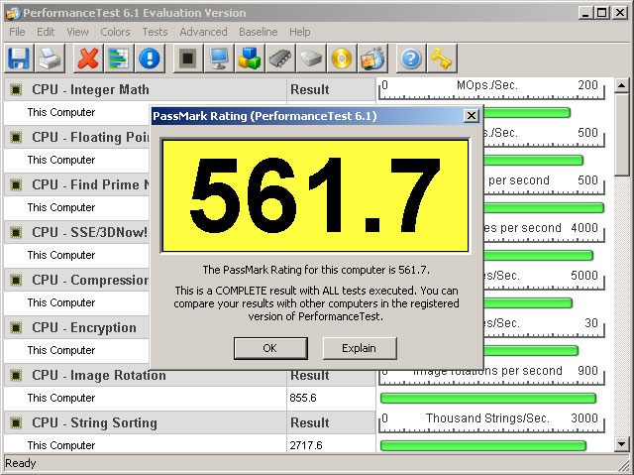634x475 pixels.
Task: Click the chip icon beside CPU - Image Rotation
Action: pyautogui.click(x=16, y=375)
